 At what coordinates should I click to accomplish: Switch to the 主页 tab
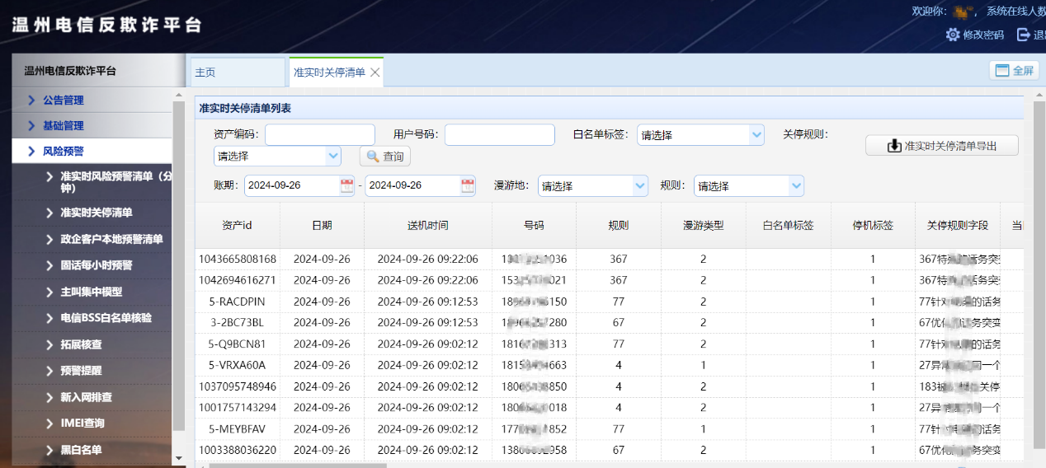[238, 73]
